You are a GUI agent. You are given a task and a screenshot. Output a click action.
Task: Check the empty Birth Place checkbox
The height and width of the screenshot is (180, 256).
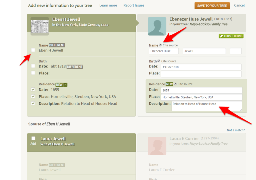point(33,73)
